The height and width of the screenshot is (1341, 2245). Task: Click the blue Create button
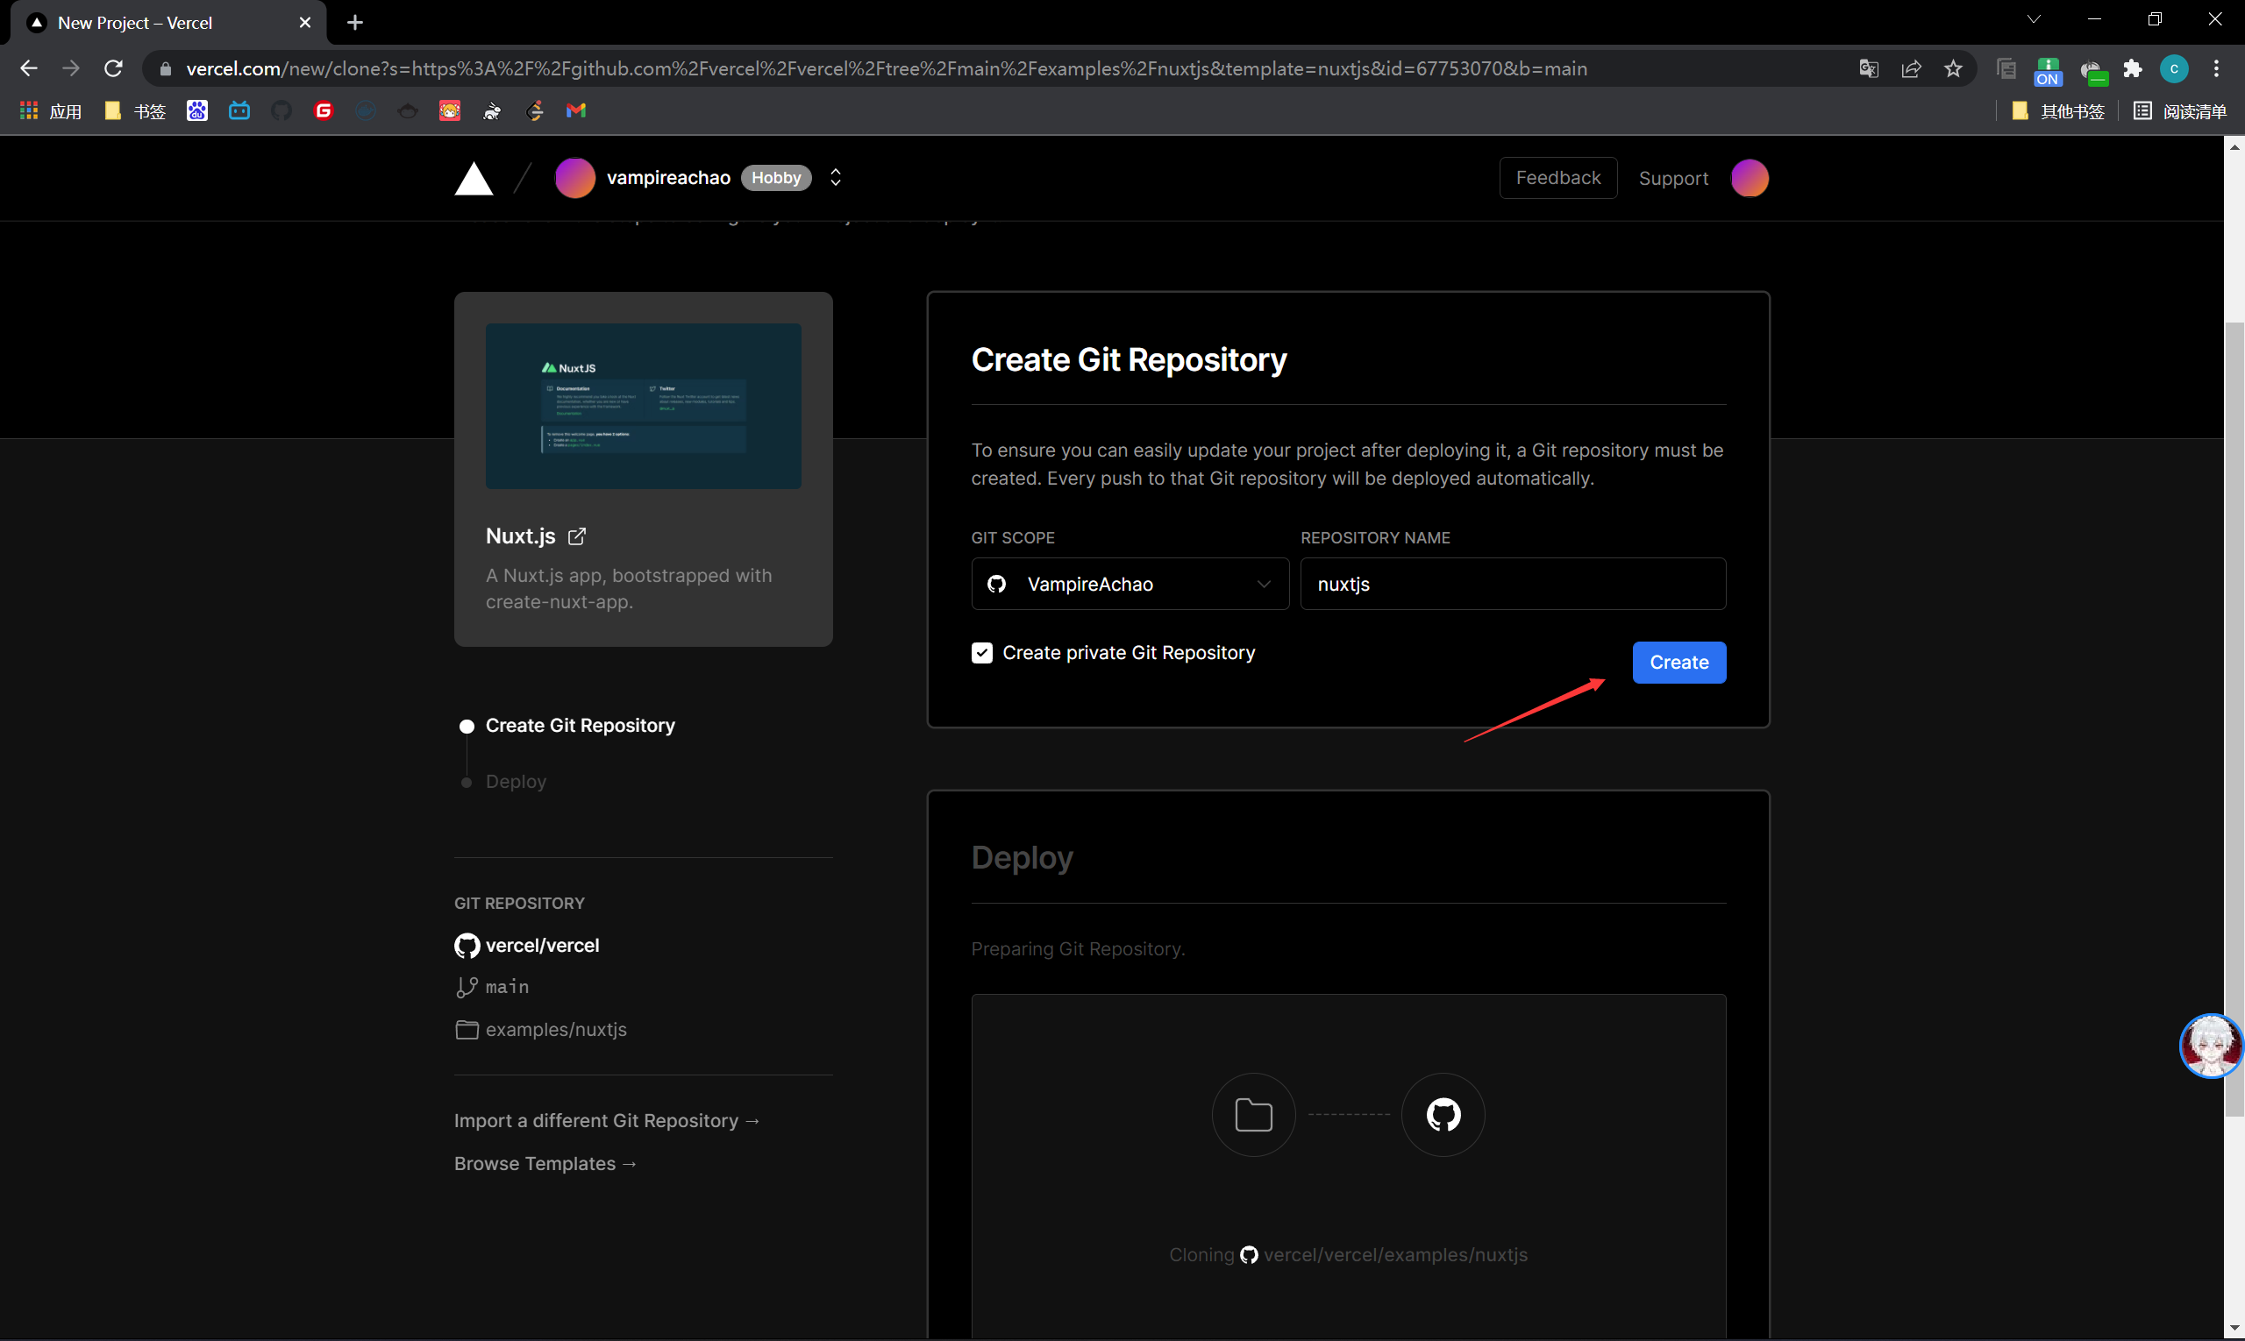tap(1679, 663)
